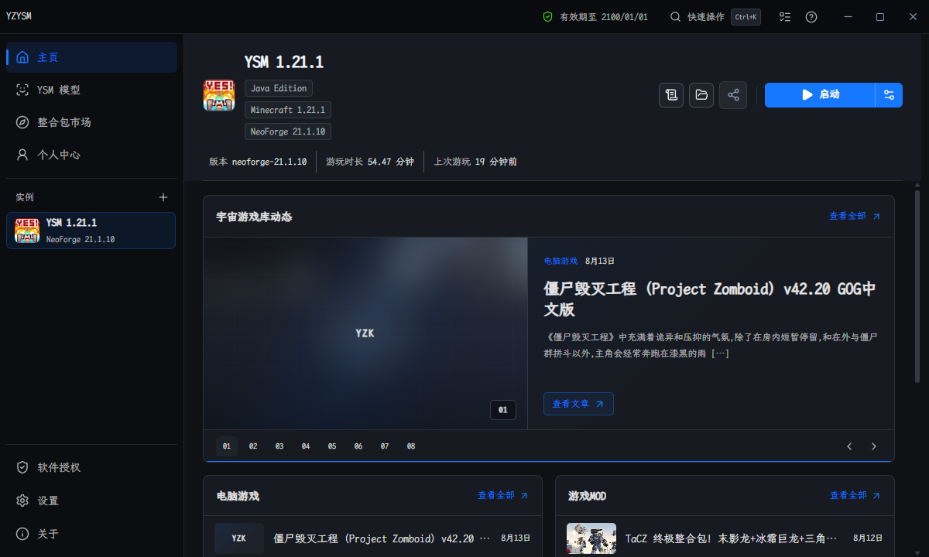Viewport: 929px width, 557px height.
Task: Select carousel slide 02
Action: (253, 446)
